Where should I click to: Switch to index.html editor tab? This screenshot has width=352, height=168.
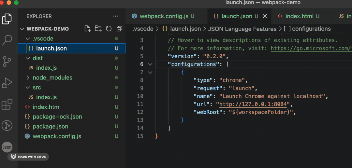(301, 16)
